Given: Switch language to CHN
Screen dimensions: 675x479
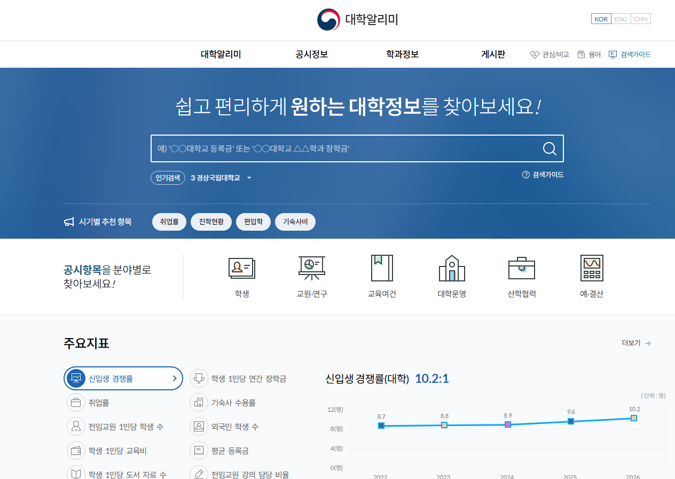Looking at the screenshot, I should tap(641, 19).
